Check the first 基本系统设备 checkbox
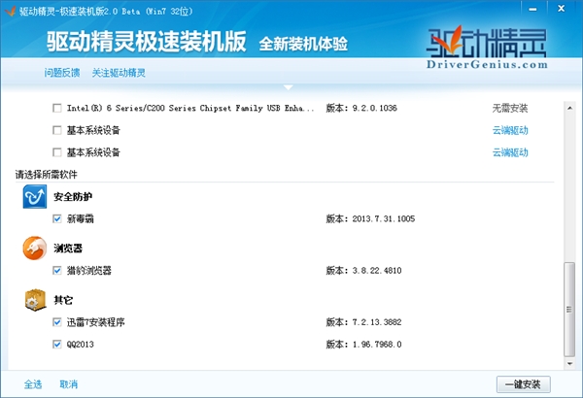This screenshot has height=398, width=583. pos(57,130)
